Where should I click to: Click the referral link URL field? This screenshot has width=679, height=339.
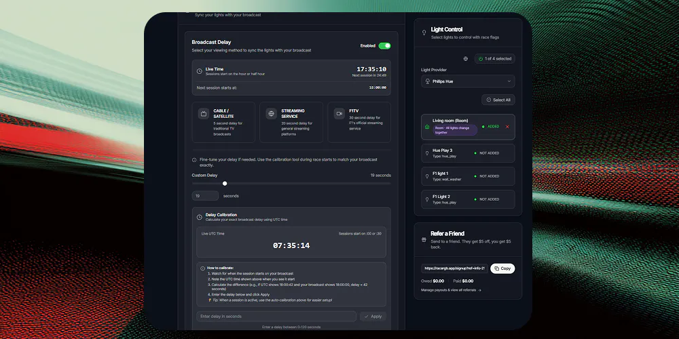[455, 268]
